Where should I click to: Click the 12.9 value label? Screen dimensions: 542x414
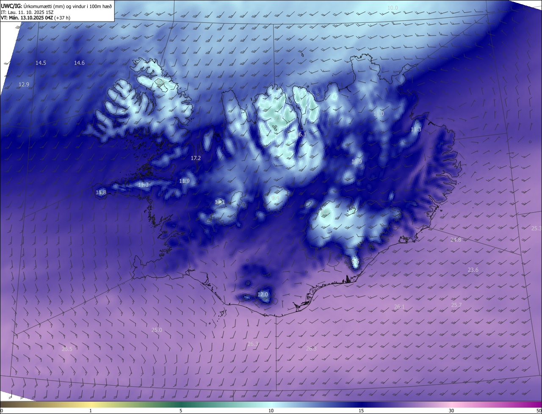tap(24, 84)
